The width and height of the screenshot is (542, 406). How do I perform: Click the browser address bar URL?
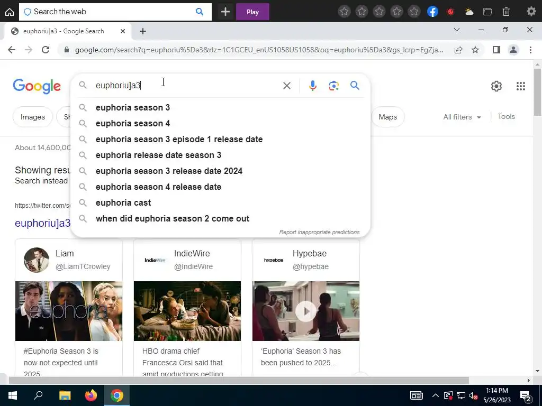259,50
